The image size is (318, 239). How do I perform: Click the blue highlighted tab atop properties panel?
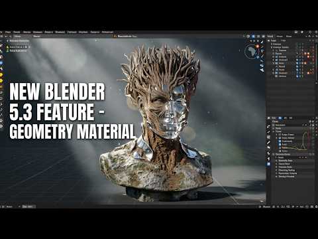[280, 118]
